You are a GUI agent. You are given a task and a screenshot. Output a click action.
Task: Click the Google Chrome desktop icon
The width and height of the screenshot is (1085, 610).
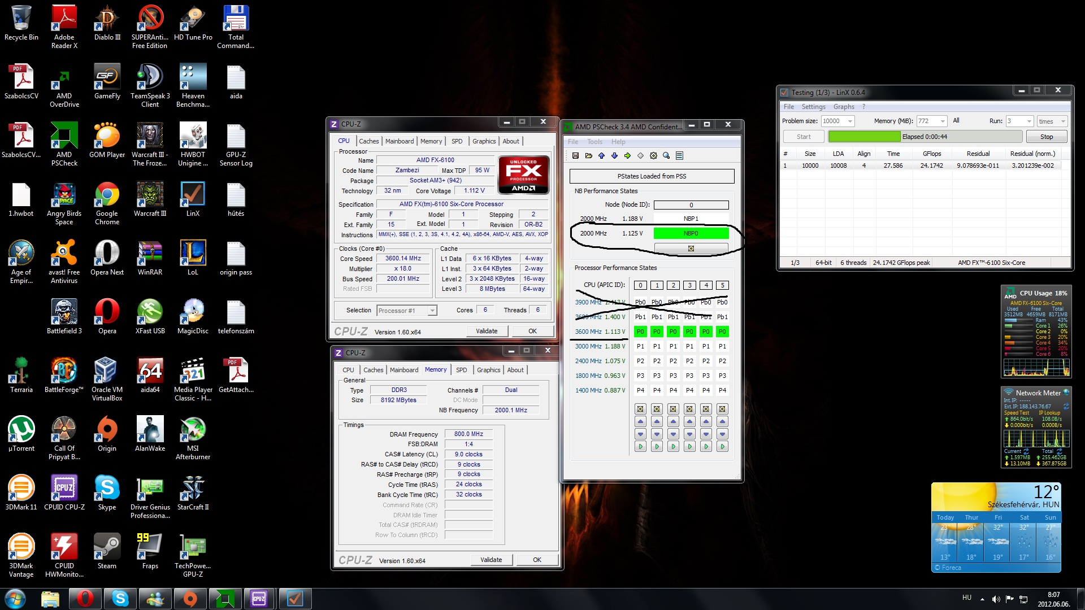click(x=107, y=203)
